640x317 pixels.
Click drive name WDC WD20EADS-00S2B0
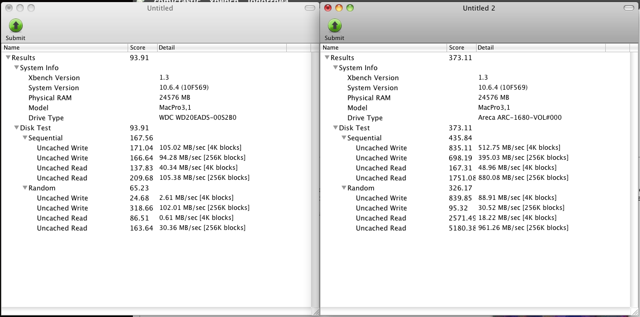click(x=198, y=118)
